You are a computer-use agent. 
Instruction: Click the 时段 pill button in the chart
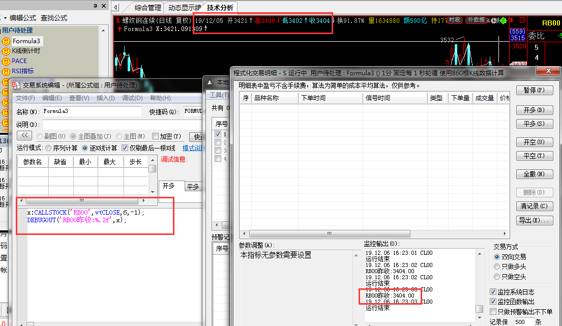[x=455, y=20]
